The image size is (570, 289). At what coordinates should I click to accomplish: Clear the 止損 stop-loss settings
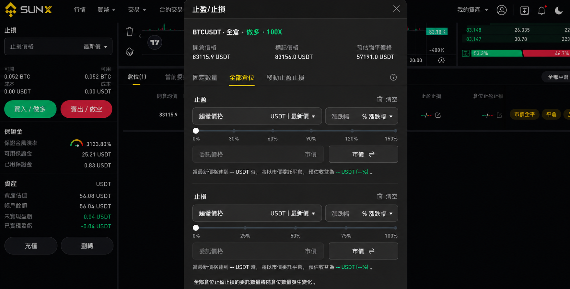[x=387, y=196]
